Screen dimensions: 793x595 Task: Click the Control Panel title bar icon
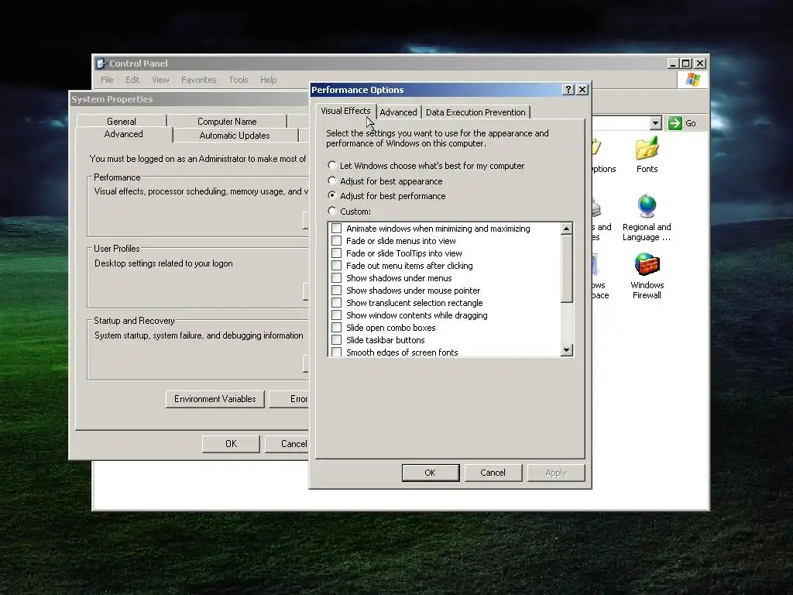click(101, 64)
